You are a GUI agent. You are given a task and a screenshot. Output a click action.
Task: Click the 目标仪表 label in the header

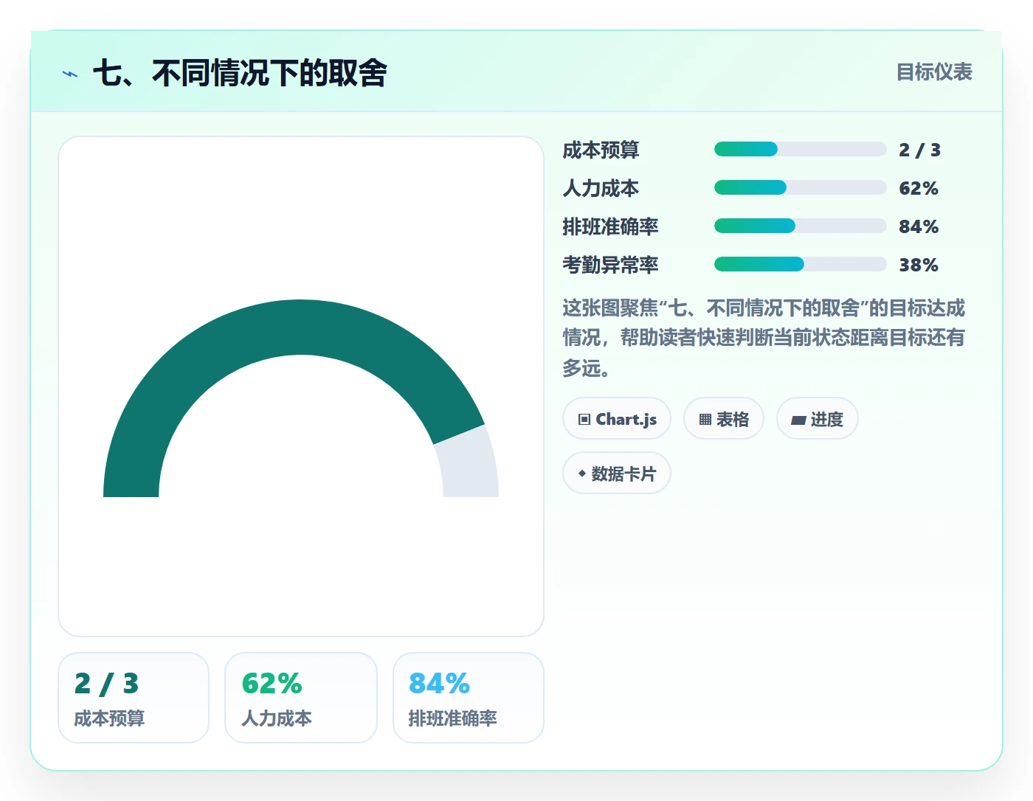[934, 72]
